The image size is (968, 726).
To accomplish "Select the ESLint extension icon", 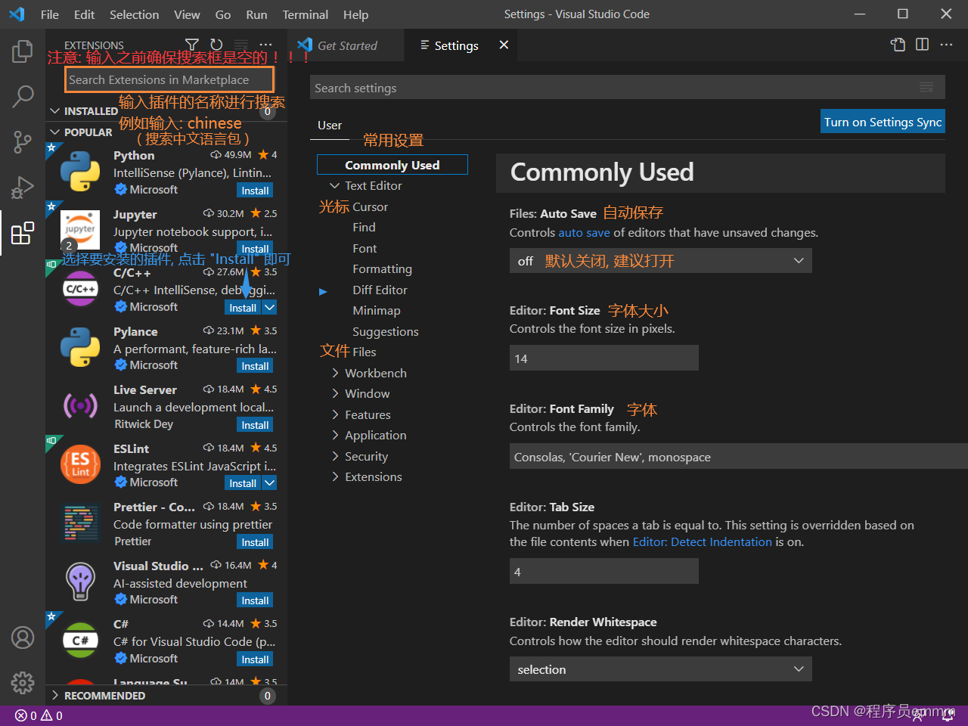I will pyautogui.click(x=80, y=464).
